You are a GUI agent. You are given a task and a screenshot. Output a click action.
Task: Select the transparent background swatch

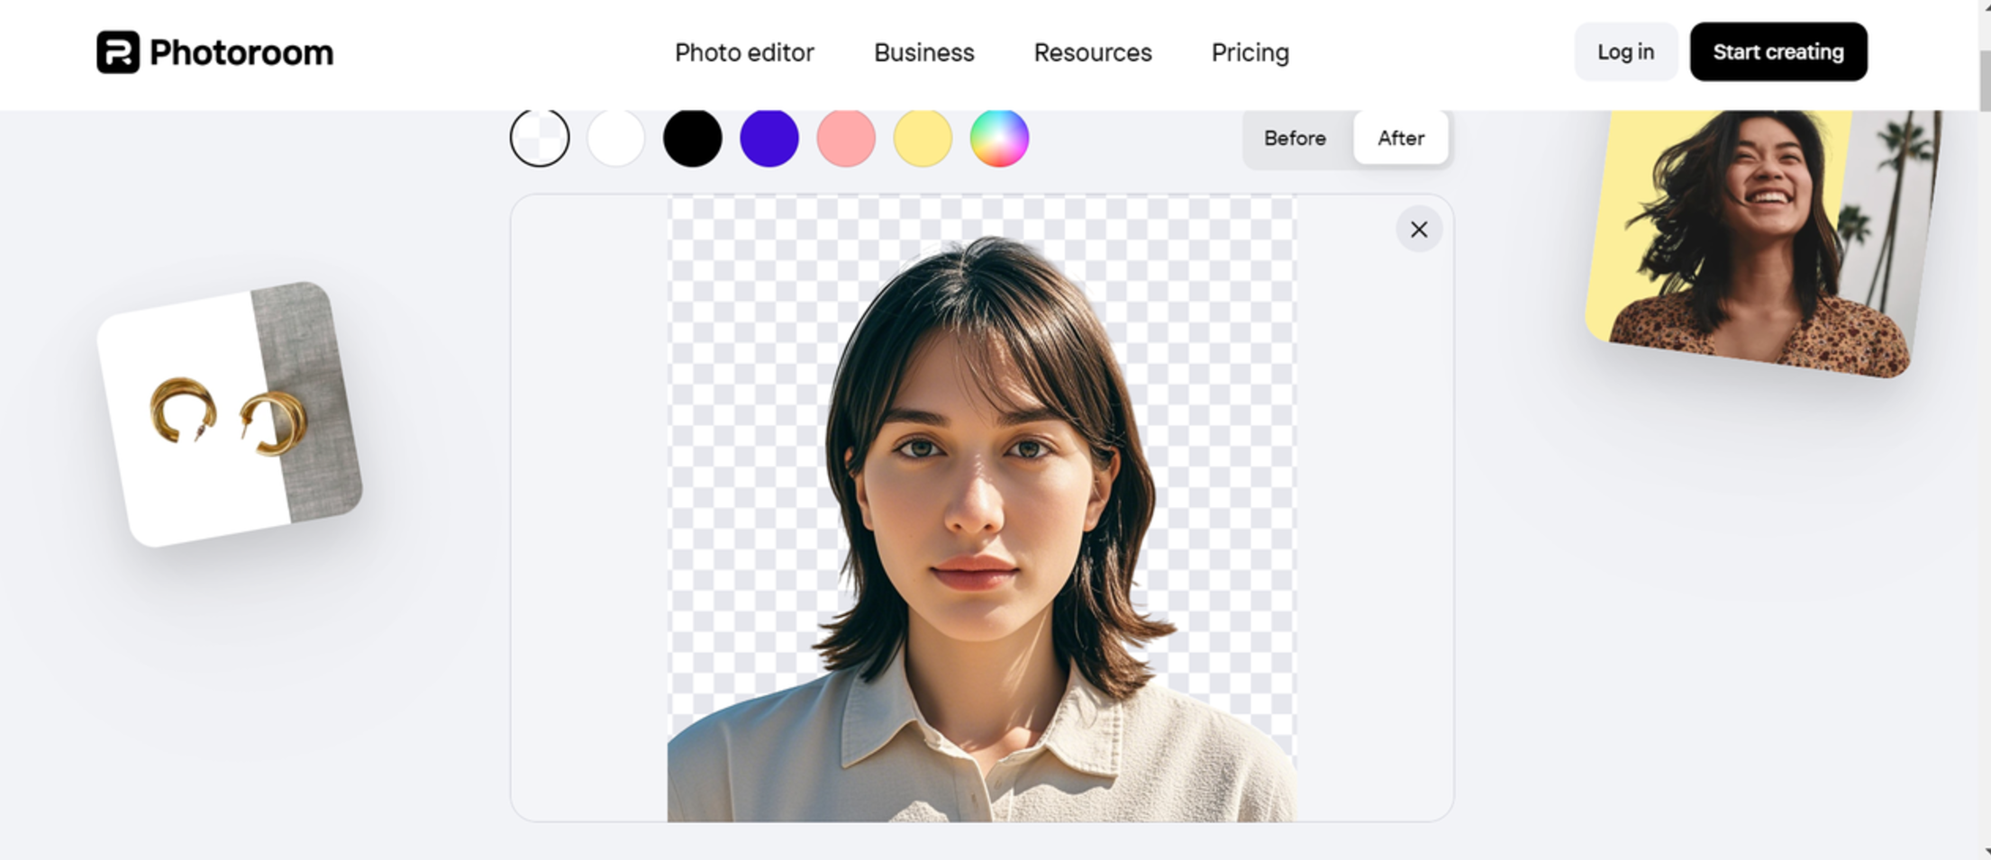click(540, 138)
